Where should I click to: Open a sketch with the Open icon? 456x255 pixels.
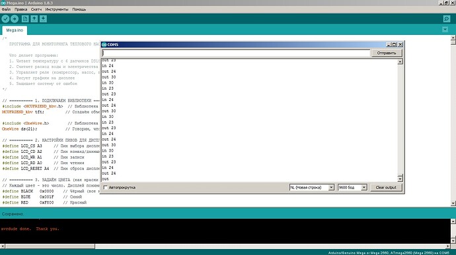pyautogui.click(x=34, y=19)
